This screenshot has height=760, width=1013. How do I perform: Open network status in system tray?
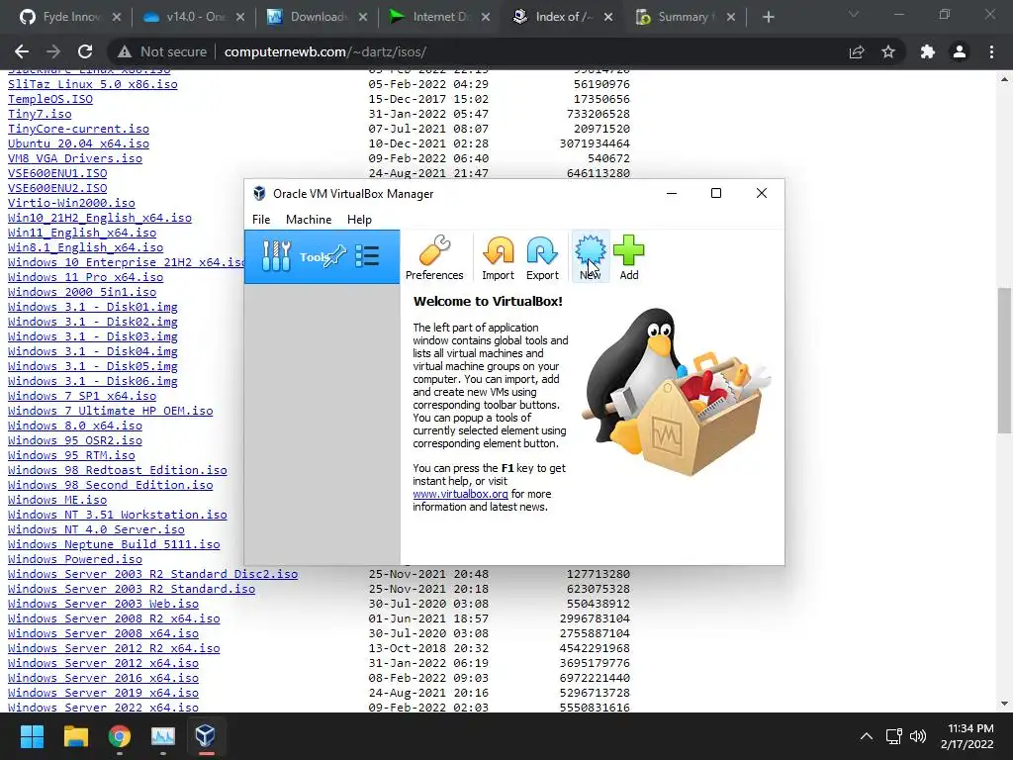tap(894, 736)
